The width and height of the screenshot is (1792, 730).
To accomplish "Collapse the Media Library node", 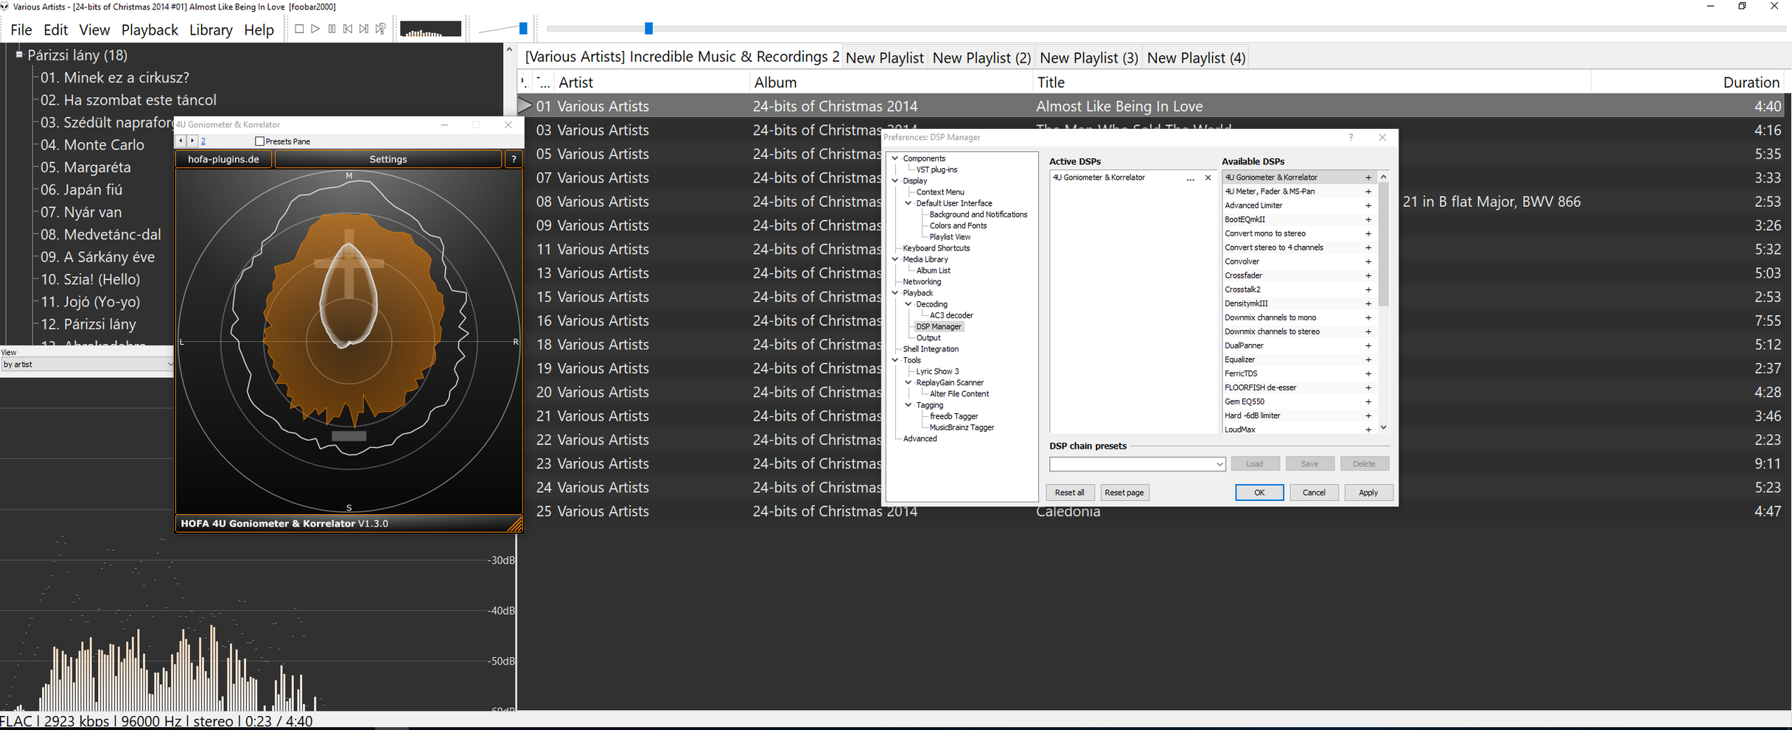I will coord(895,259).
